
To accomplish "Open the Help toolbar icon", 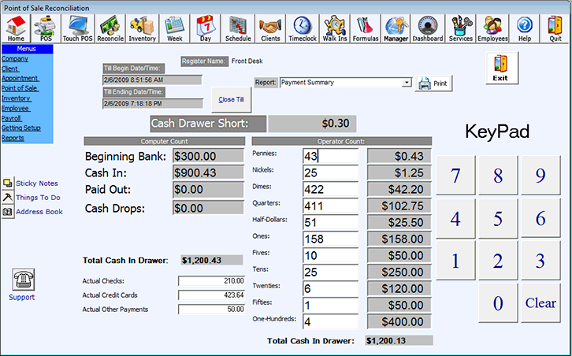I will tap(525, 28).
